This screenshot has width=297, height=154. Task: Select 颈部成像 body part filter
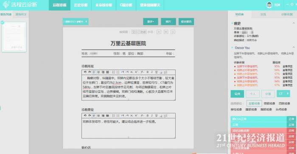269,104
